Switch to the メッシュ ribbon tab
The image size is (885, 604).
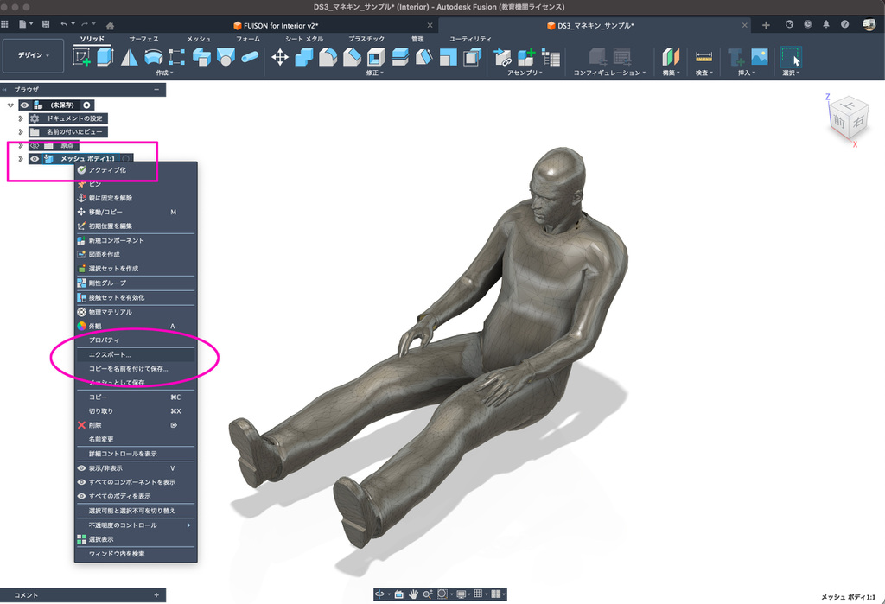(x=198, y=39)
